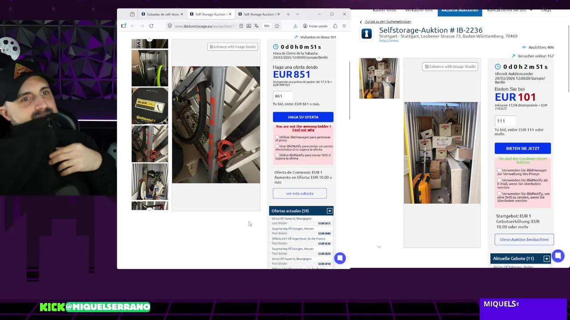Click 'Diese Auktion beobachten' button

[524, 240]
